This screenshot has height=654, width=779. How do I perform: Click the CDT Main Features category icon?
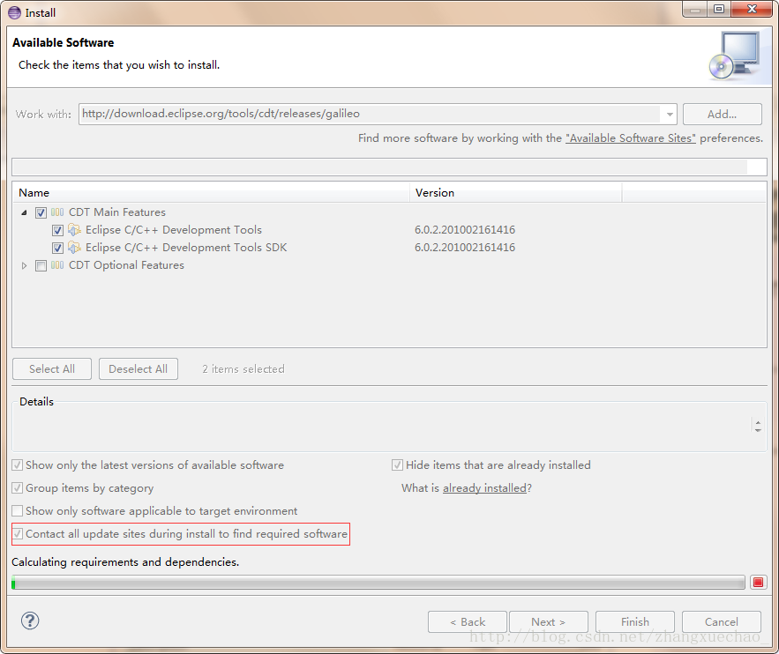(x=57, y=212)
